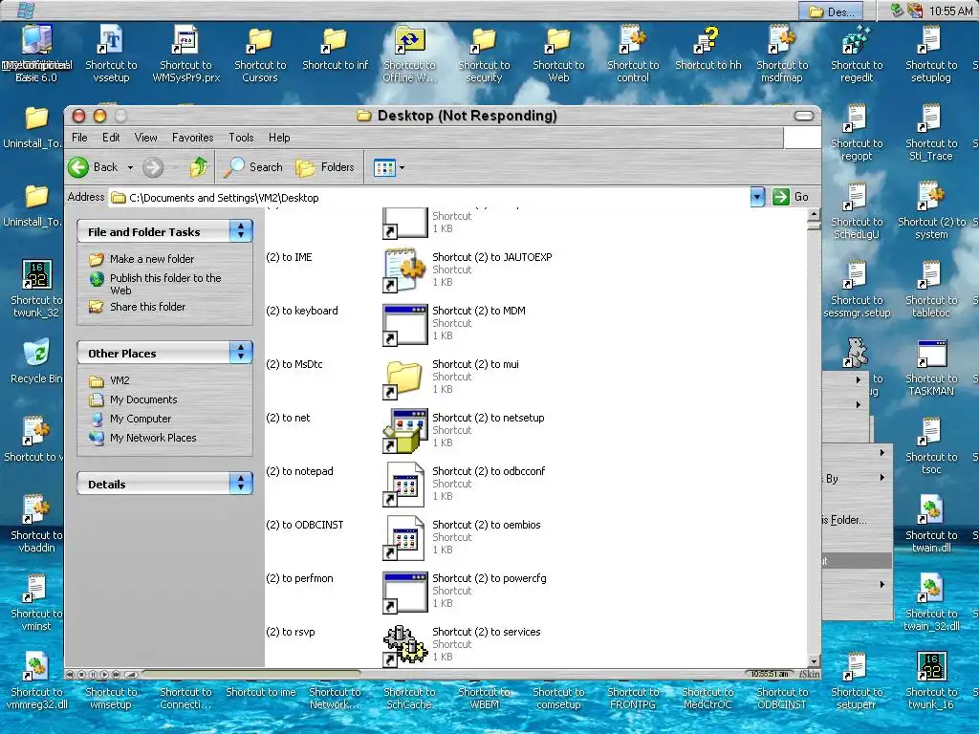Select Shortcut (2) to oembios icon
Image resolution: width=979 pixels, height=734 pixels.
(404, 538)
